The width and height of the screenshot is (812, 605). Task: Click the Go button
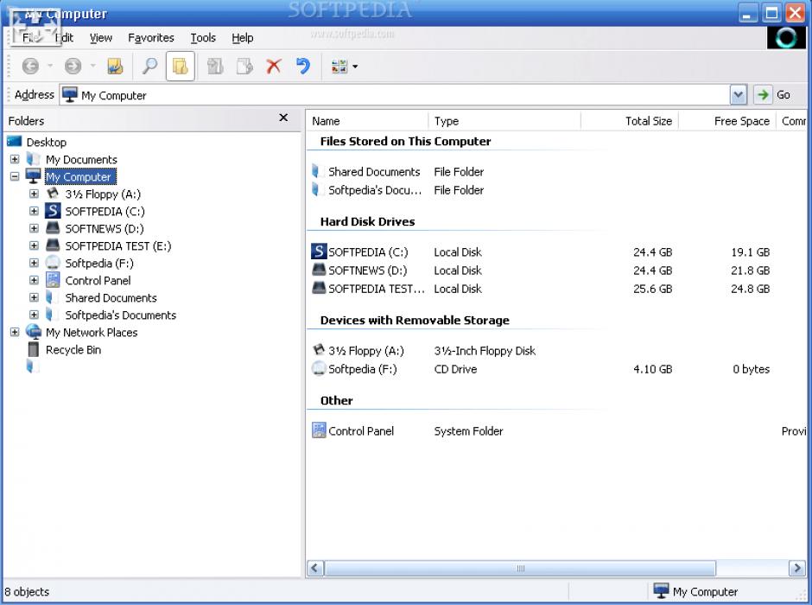(772, 95)
